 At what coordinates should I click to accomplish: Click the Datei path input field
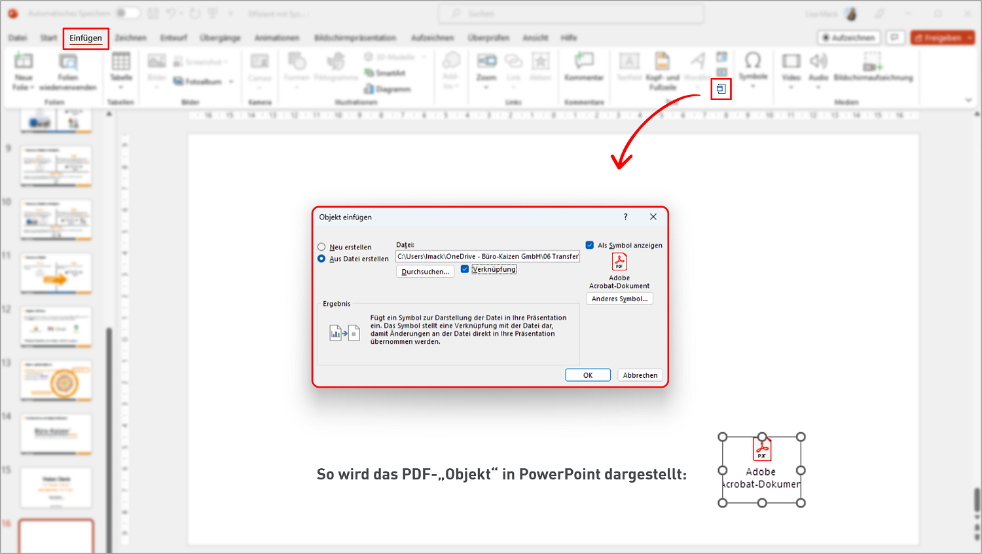pos(488,256)
